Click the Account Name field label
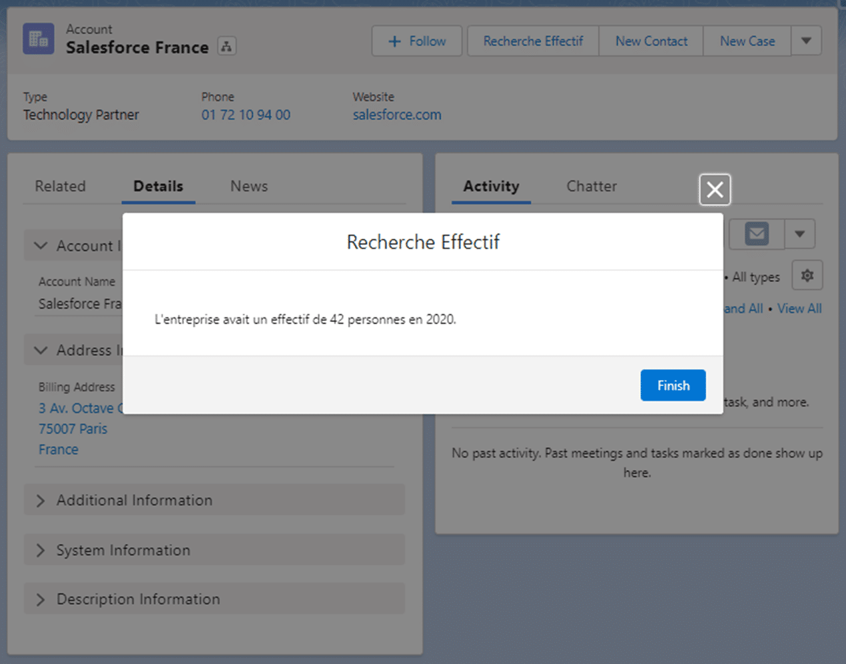The height and width of the screenshot is (664, 846). [x=77, y=281]
